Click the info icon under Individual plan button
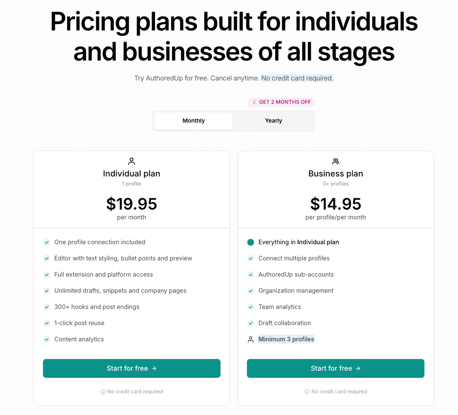 103,391
